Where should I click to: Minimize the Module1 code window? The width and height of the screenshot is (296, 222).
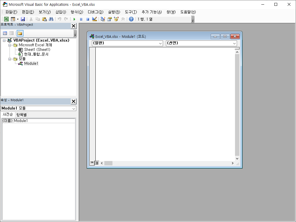[x=215, y=36]
